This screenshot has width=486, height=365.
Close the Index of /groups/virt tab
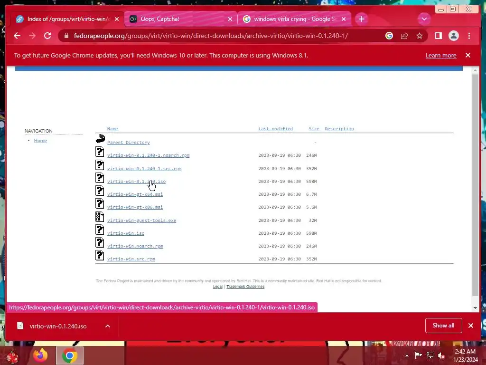117,19
